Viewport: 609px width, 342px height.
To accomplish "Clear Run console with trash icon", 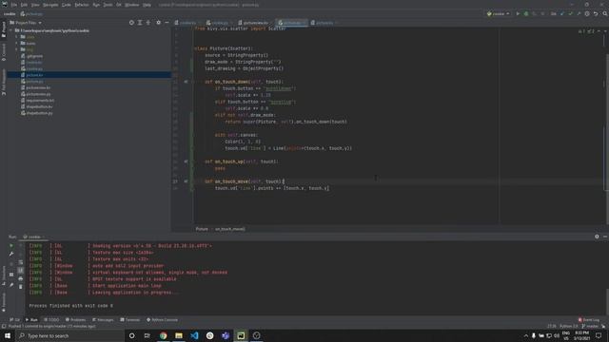I will (x=21, y=287).
